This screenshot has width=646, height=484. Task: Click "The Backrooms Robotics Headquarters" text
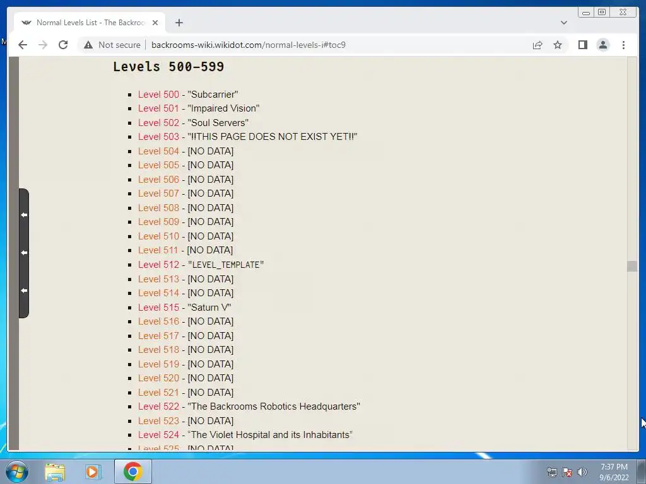(274, 406)
